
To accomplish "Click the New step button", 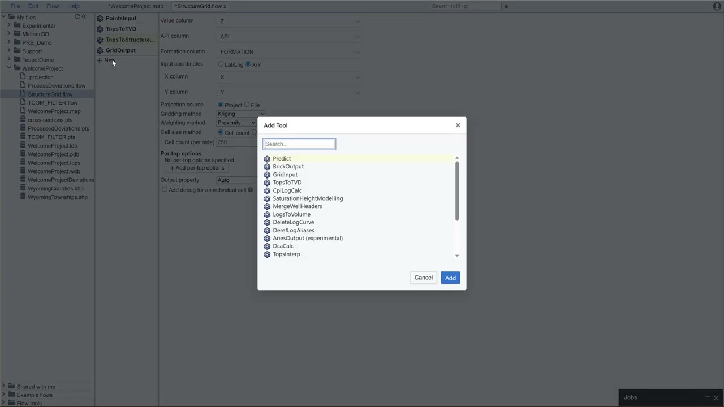I will point(106,60).
